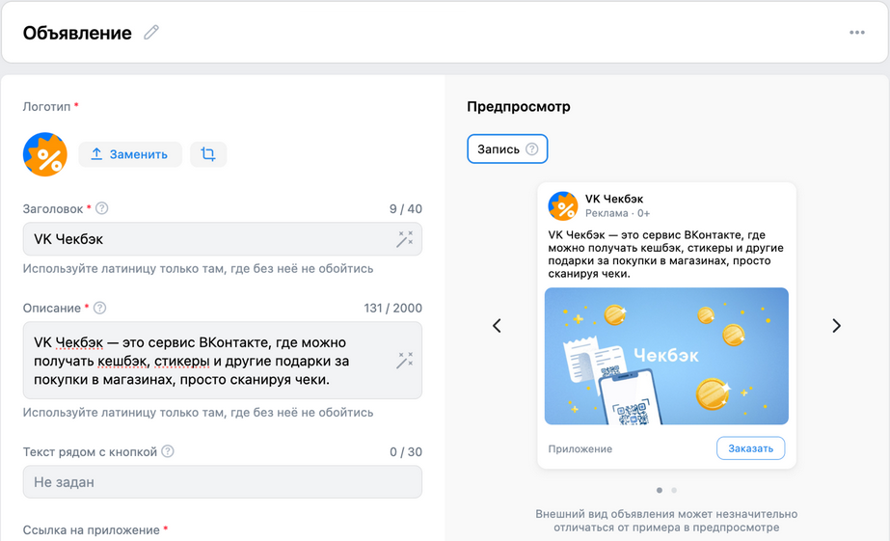
Task: Generate description with magic wand icon
Action: [x=405, y=360]
